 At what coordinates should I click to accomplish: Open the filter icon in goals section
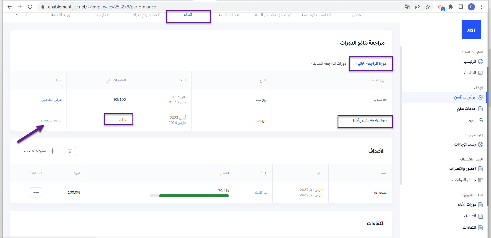pyautogui.click(x=70, y=151)
